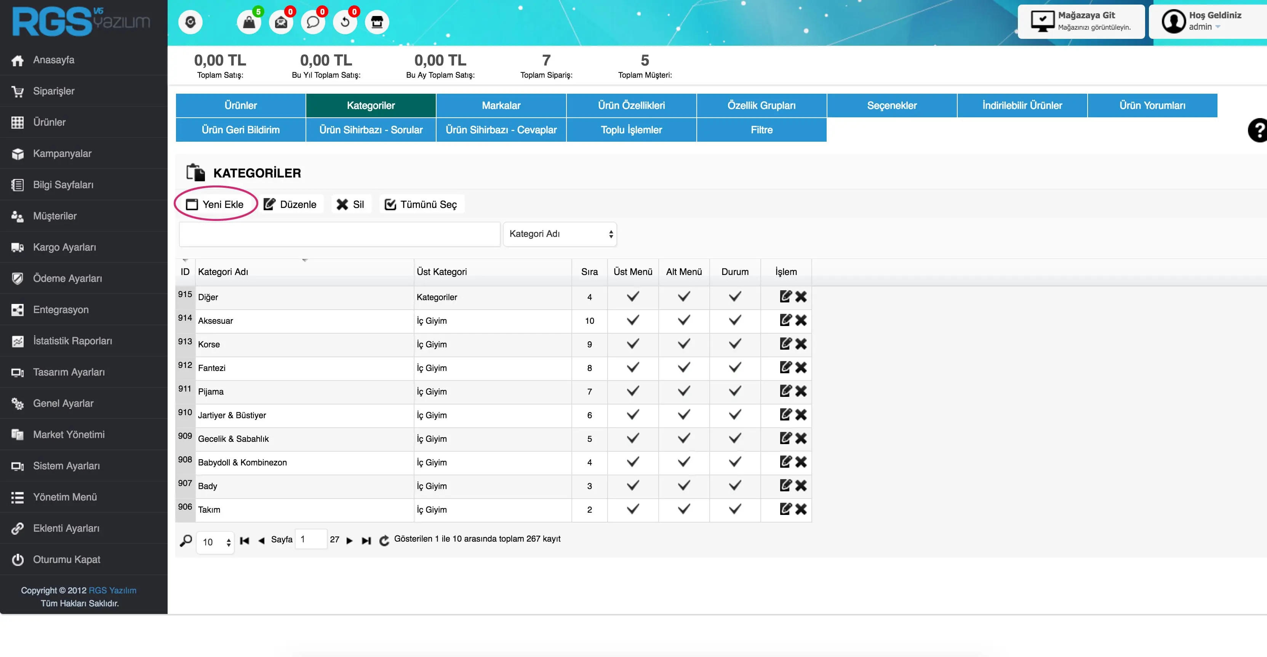
Task: Toggle Üst Menü checkmark for Diğer
Action: pos(632,297)
